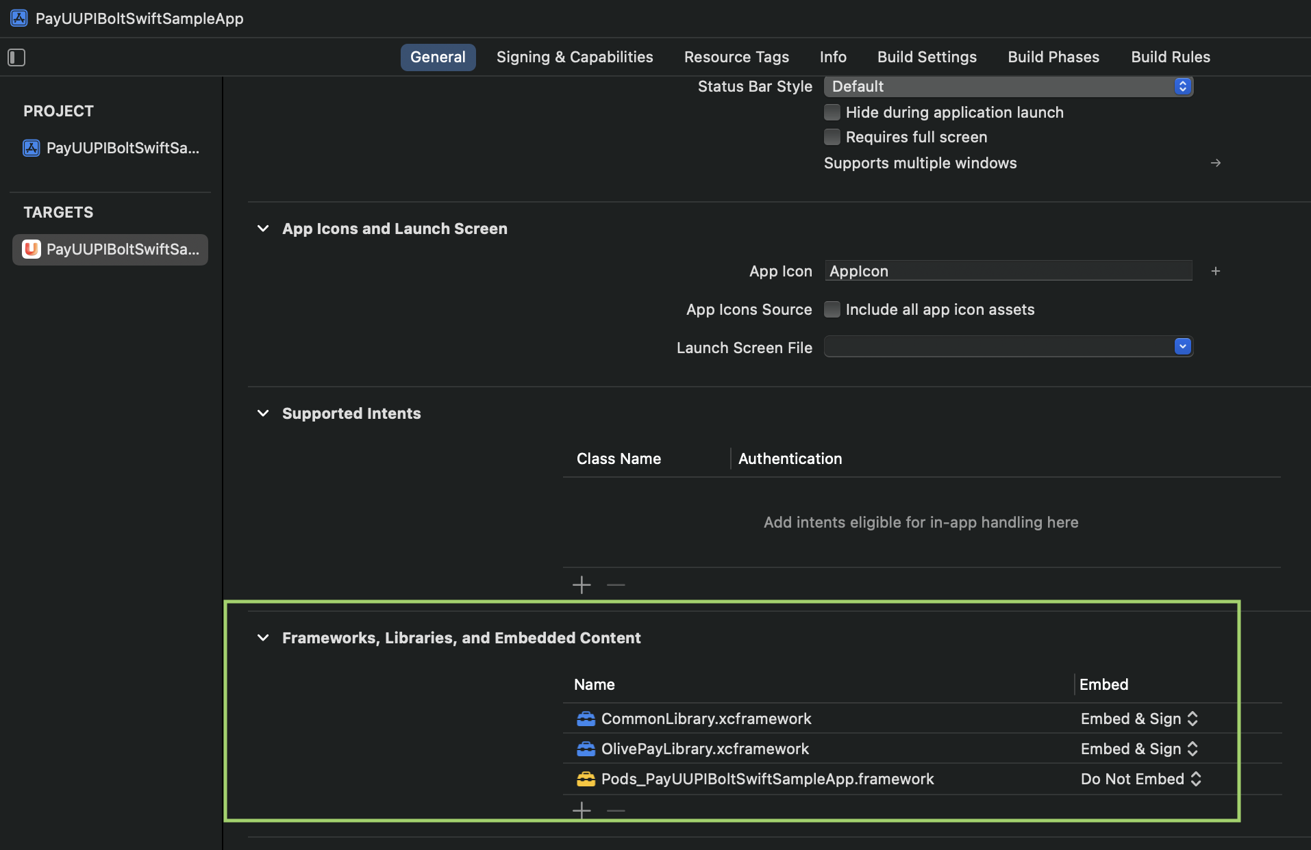
Task: Select the PayUUPIBoltSwiftSa... target entry
Action: coord(110,249)
